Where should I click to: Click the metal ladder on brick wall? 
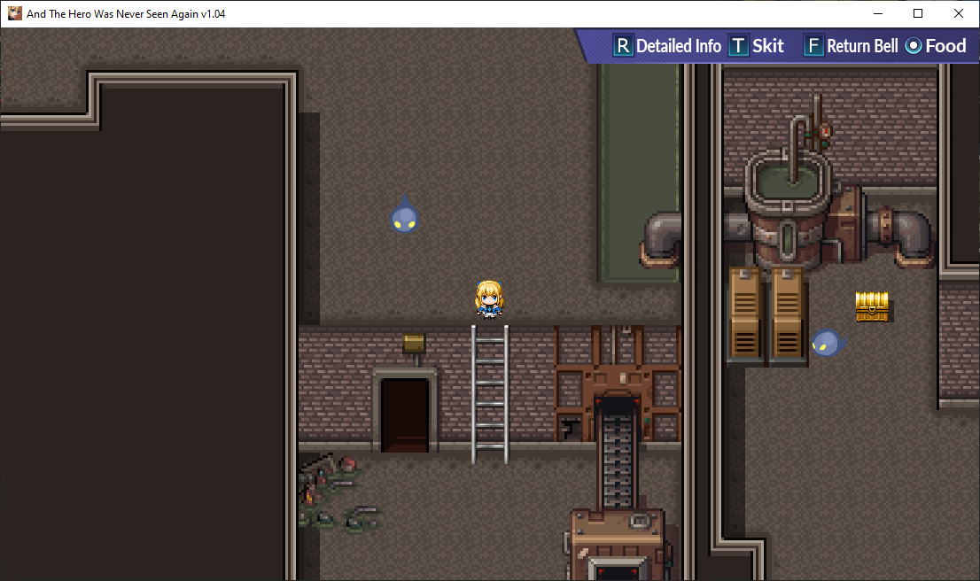pos(490,393)
